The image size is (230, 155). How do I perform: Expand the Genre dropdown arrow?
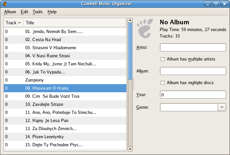pyautogui.click(x=222, y=107)
